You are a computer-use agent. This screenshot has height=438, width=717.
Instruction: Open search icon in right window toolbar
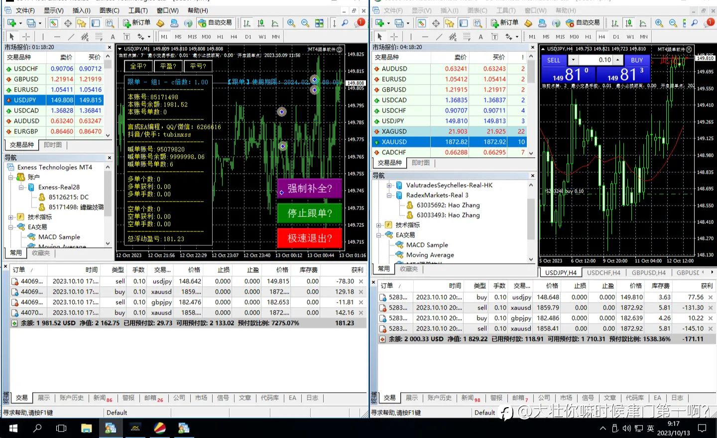696,23
